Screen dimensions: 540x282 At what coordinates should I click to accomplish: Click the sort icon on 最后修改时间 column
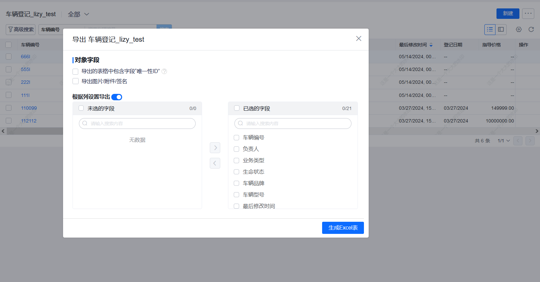click(x=431, y=45)
